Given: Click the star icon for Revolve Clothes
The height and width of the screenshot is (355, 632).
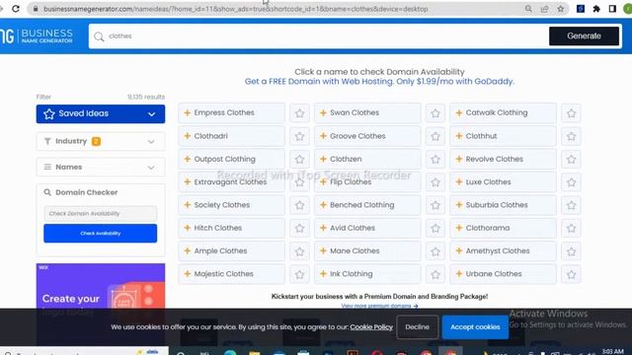Looking at the screenshot, I should click(x=571, y=160).
